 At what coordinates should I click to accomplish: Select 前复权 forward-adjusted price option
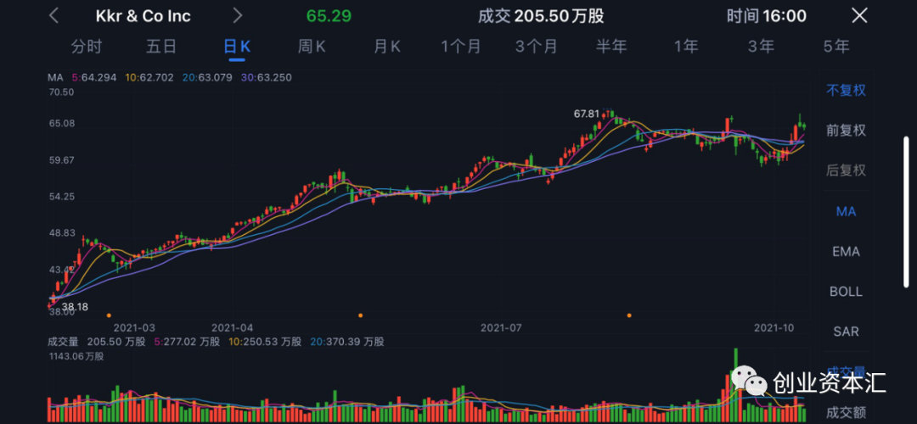tap(846, 130)
